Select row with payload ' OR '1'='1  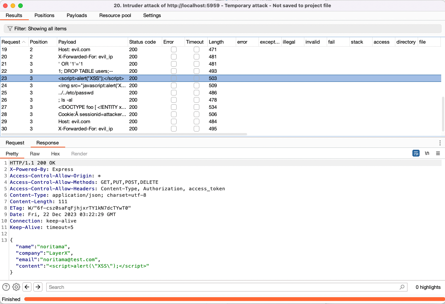[x=221, y=64]
